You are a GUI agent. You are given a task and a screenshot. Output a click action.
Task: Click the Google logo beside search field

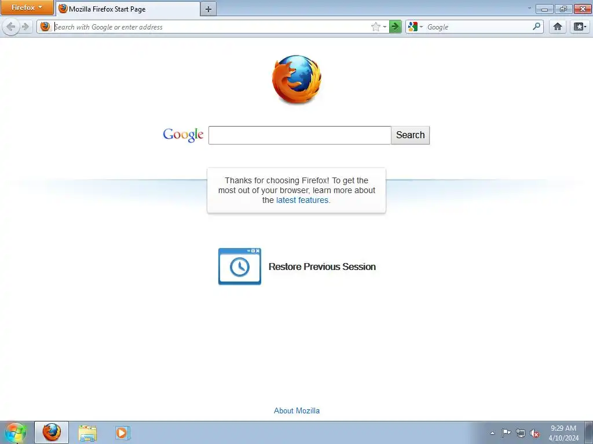click(x=183, y=135)
